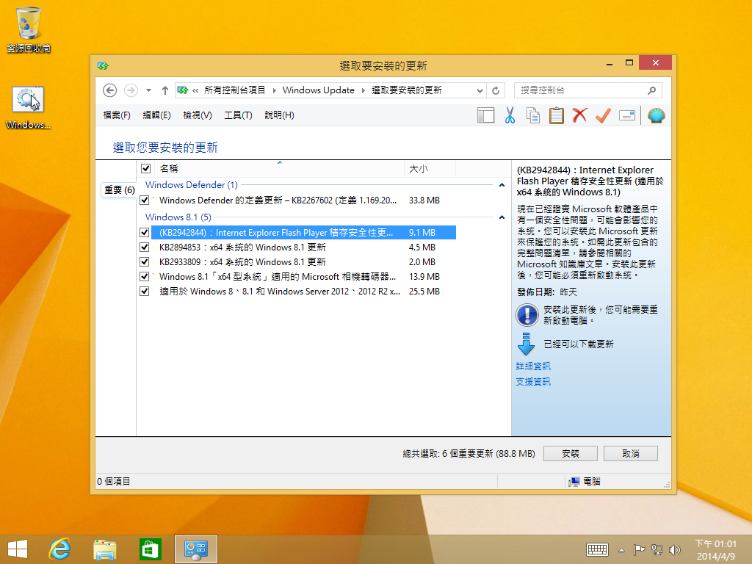Toggle the select-all checkbox beside 名稱 header
This screenshot has height=564, width=752.
145,169
